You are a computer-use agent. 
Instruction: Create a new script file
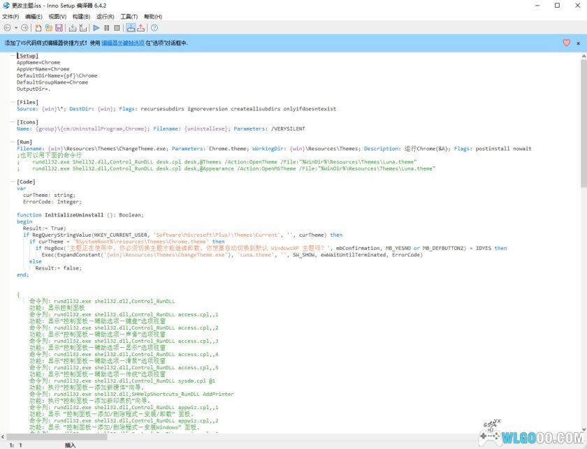(38, 28)
